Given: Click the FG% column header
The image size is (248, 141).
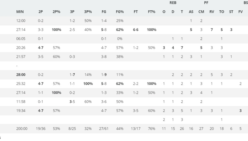Looking at the screenshot, I should [120, 13].
